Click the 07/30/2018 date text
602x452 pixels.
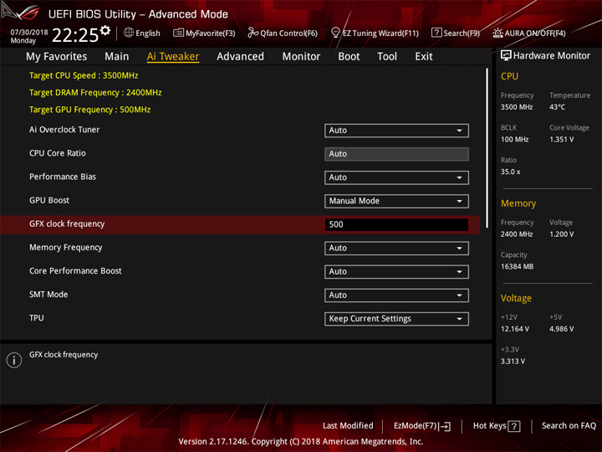point(29,32)
